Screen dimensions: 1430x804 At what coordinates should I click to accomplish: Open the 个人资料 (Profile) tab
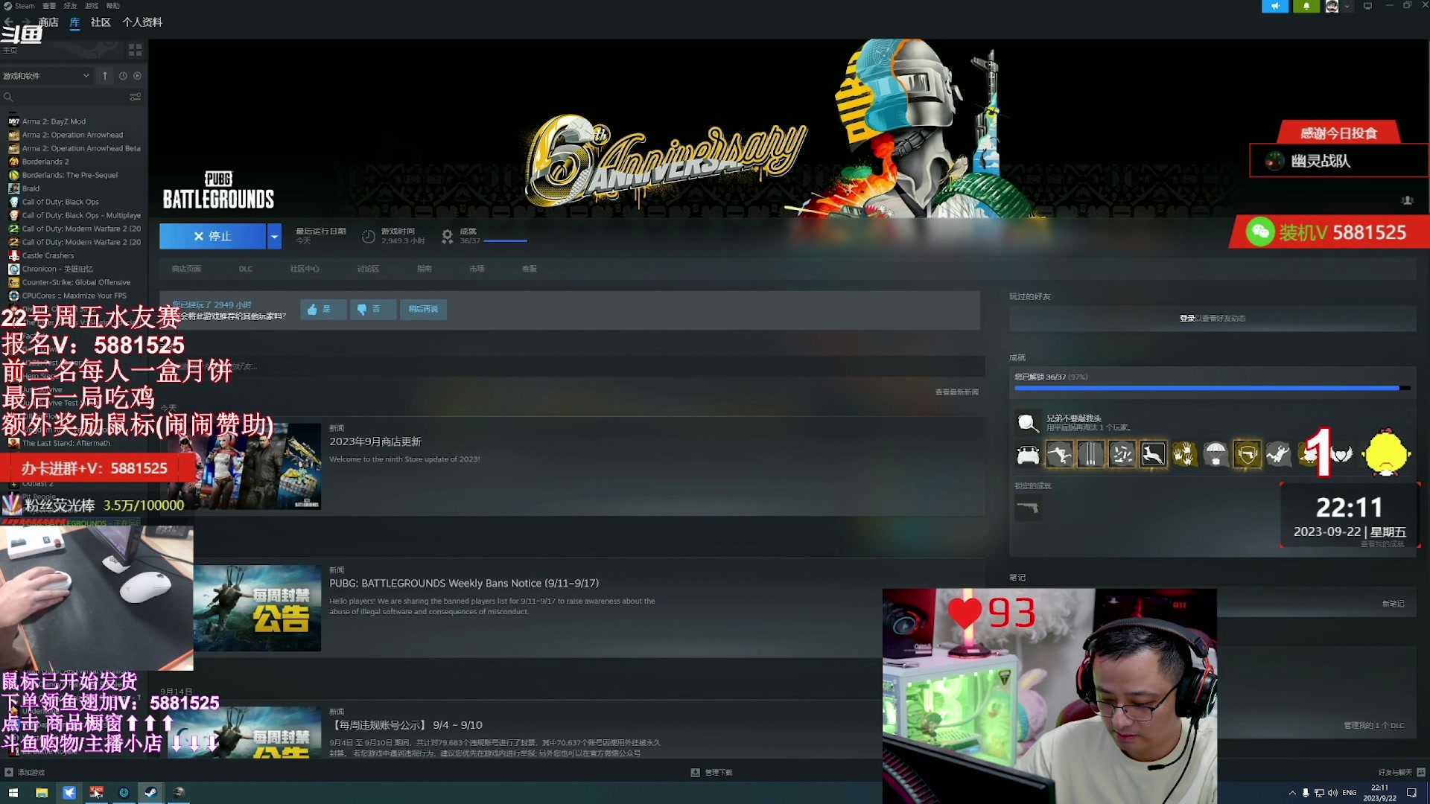tap(142, 22)
